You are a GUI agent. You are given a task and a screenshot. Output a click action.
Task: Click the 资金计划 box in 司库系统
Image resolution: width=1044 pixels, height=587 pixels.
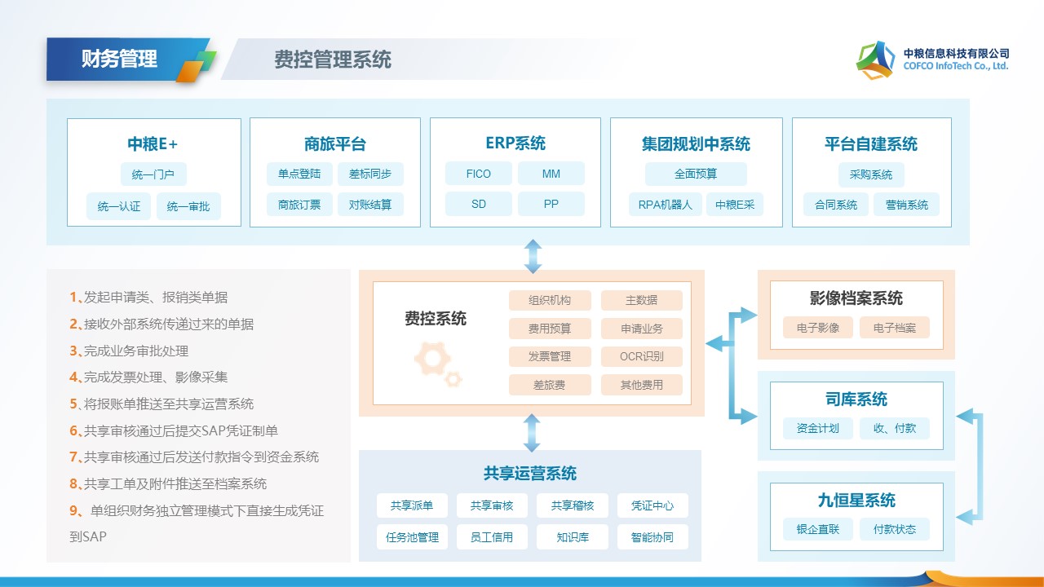pos(818,428)
